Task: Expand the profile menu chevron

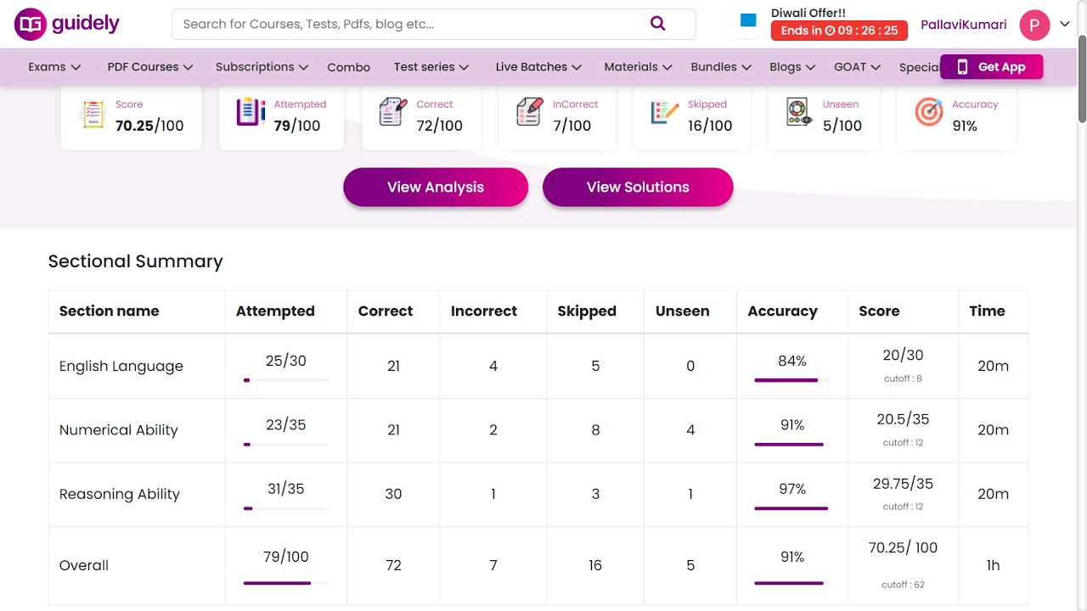Action: click(x=1065, y=25)
